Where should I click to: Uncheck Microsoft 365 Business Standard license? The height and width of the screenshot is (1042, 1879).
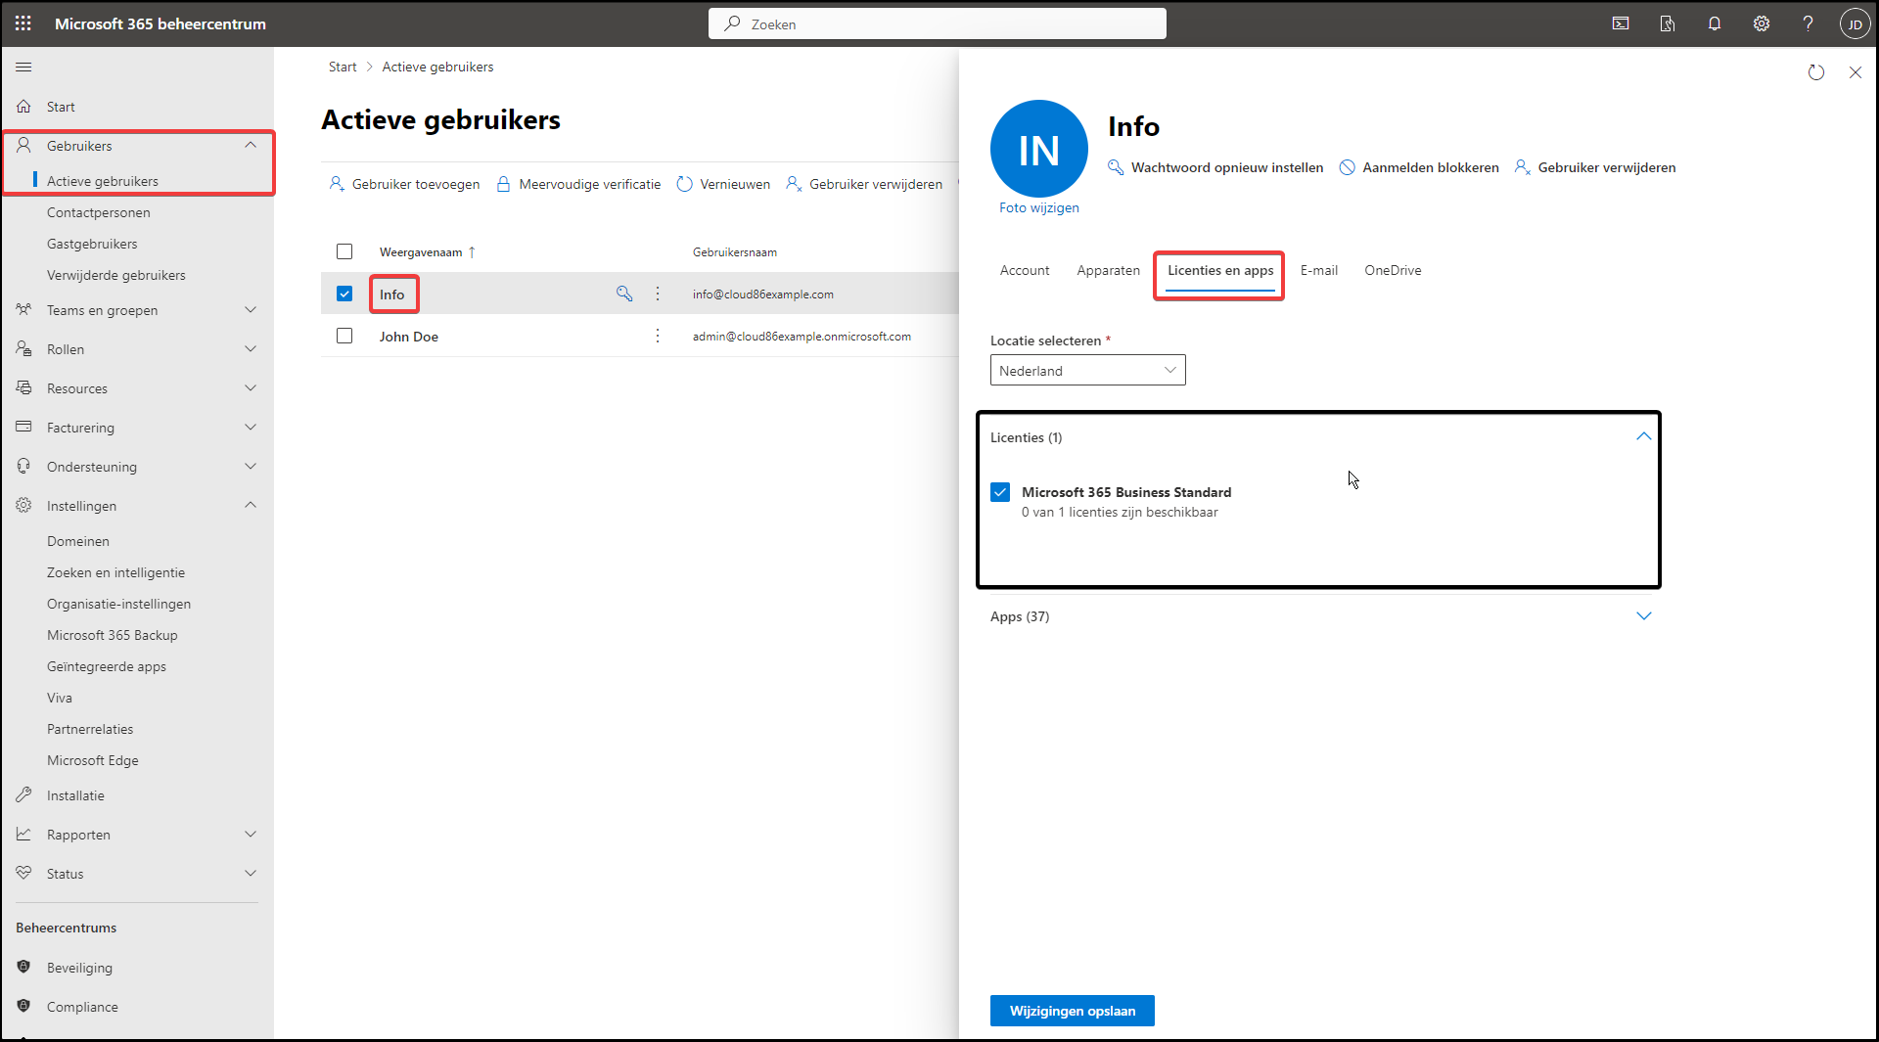[x=1000, y=492]
